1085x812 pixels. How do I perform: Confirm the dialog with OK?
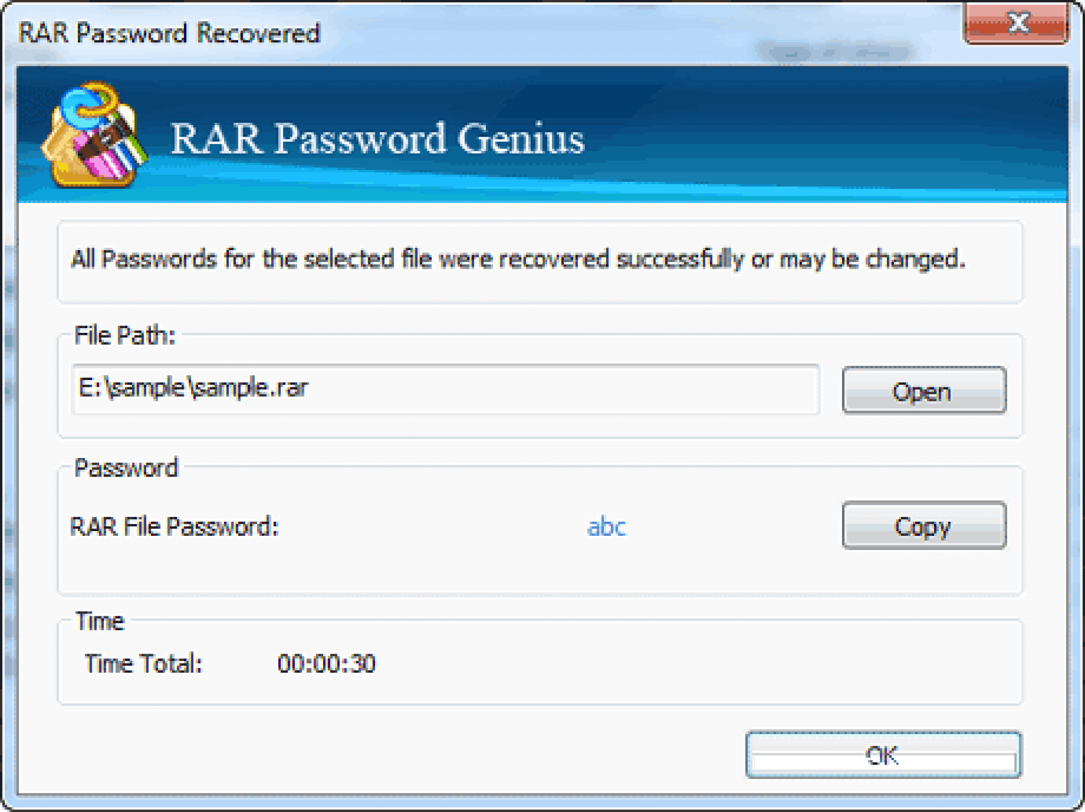pos(883,755)
